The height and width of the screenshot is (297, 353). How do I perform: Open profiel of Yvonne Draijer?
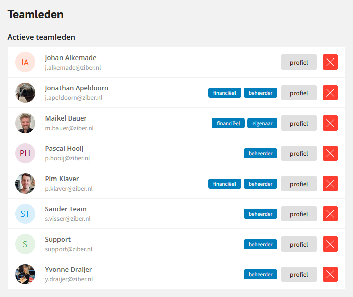(299, 274)
